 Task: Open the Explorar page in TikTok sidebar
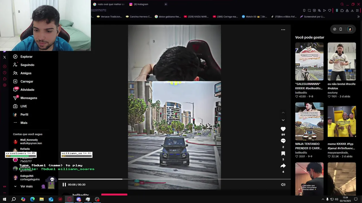[x=23, y=57]
